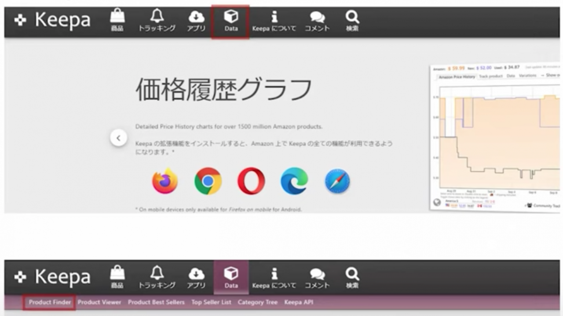Open トラッキング bell in header above the slideshow
This screenshot has width=563, height=316.
point(157,21)
